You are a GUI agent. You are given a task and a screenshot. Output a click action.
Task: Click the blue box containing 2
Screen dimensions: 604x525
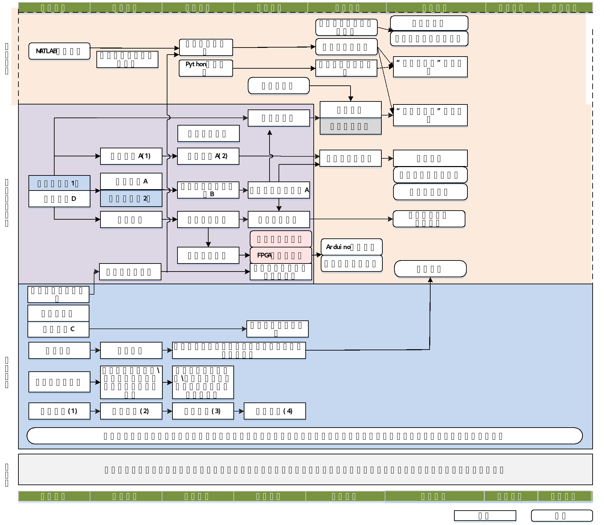(131, 199)
